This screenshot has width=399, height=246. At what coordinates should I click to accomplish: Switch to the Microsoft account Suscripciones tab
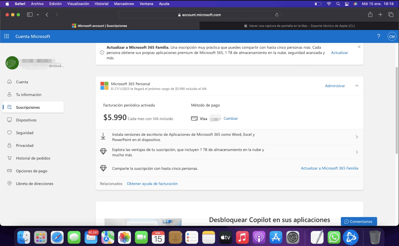click(x=100, y=26)
